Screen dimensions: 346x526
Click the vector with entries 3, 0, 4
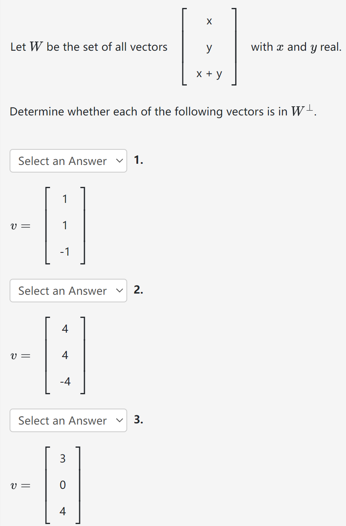[62, 485]
